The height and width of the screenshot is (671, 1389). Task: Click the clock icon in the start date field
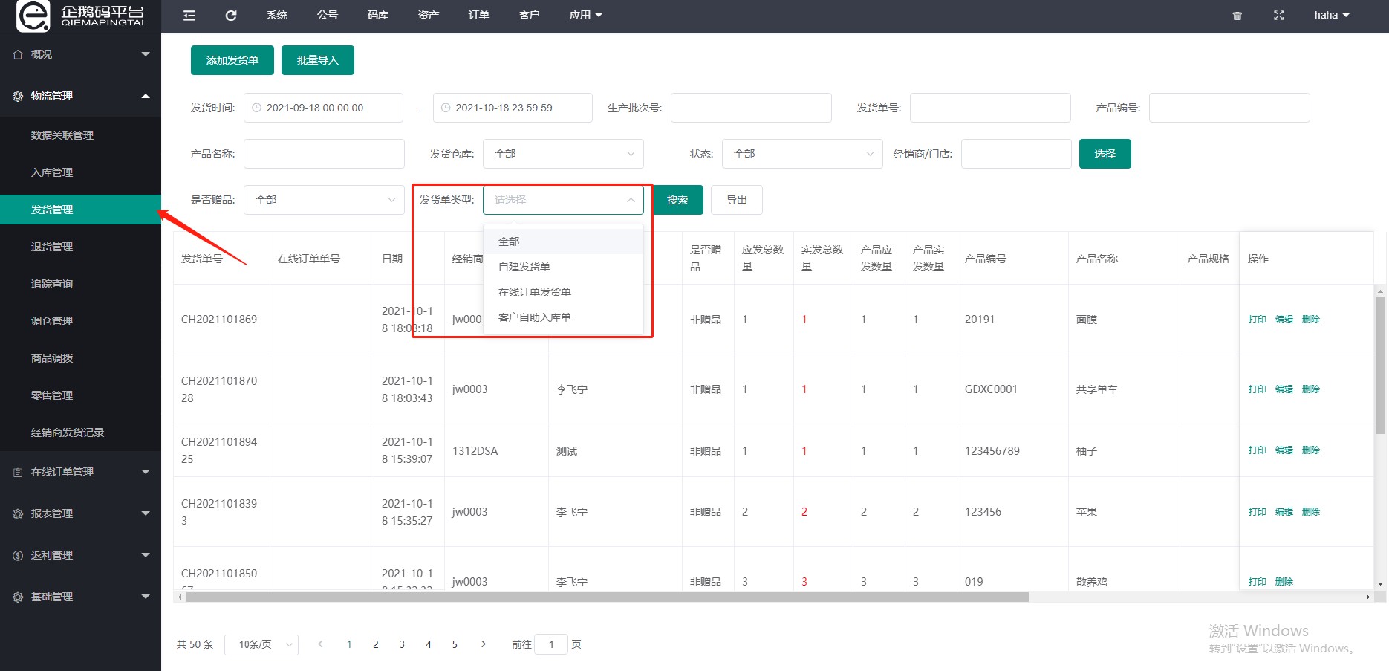(256, 108)
